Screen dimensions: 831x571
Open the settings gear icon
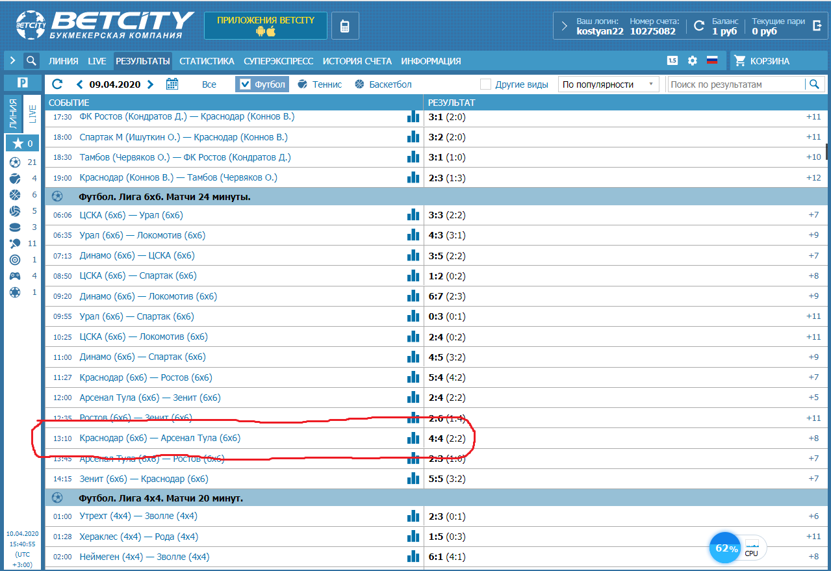pyautogui.click(x=692, y=61)
